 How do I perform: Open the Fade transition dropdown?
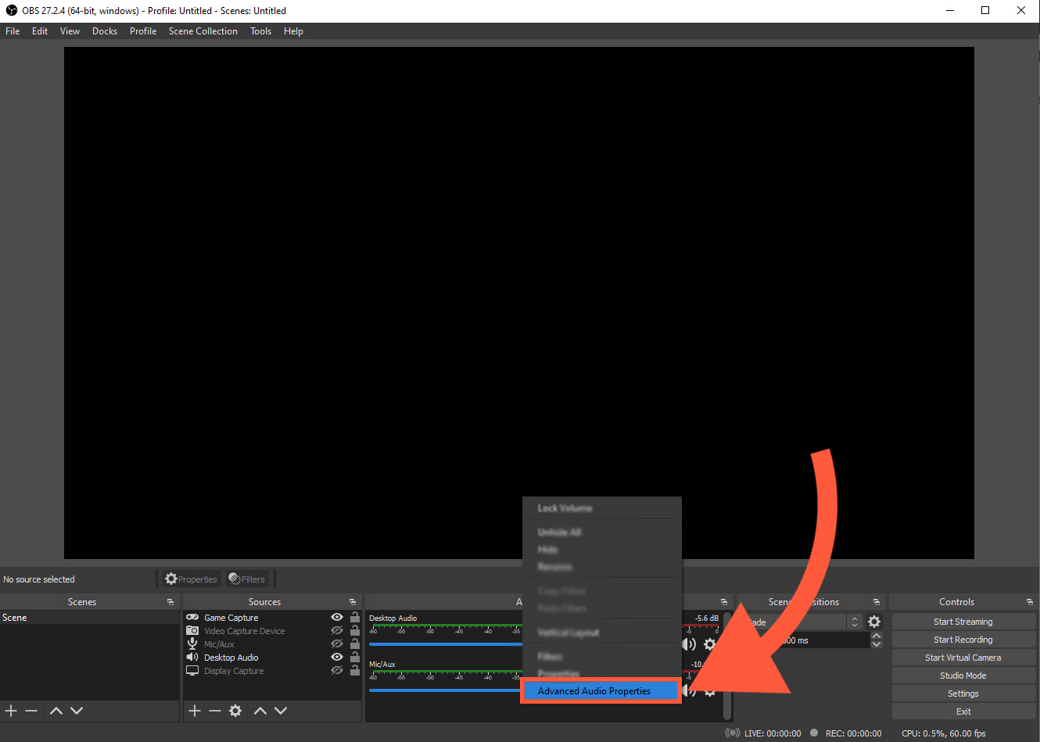tap(854, 622)
